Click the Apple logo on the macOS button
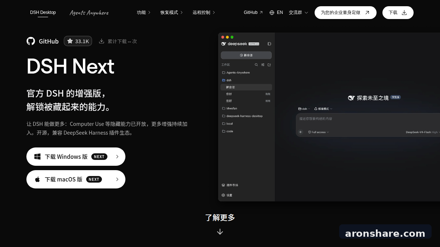 click(x=37, y=179)
